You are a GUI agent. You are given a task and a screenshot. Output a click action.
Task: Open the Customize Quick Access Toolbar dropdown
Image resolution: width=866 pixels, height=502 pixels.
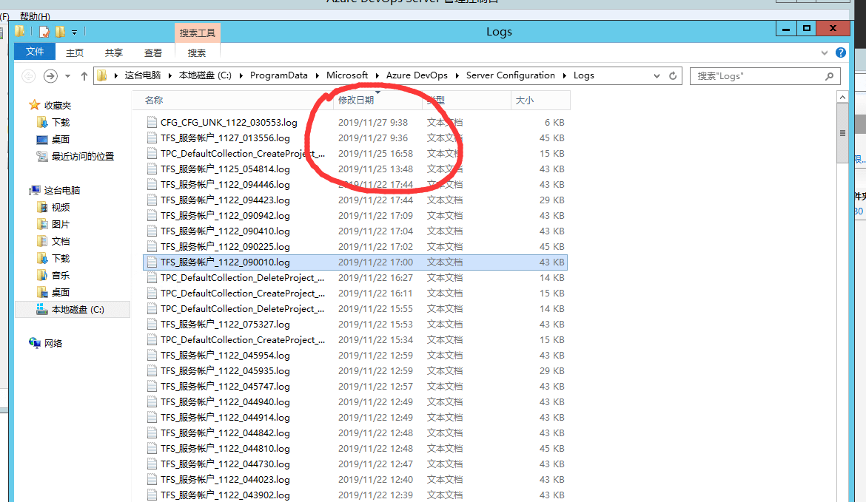[74, 33]
